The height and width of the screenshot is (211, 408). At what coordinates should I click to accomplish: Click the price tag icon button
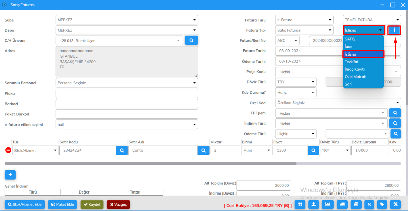[382, 204]
